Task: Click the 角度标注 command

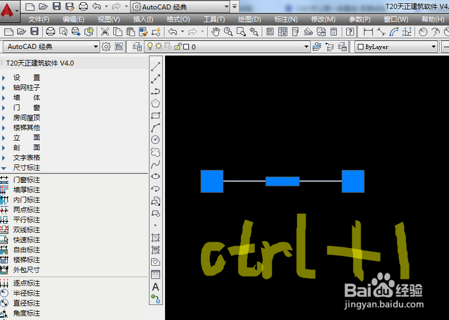Action: pos(26,313)
